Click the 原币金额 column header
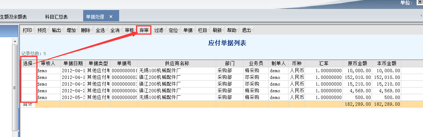The width and height of the screenshot is (423, 137). [357, 64]
